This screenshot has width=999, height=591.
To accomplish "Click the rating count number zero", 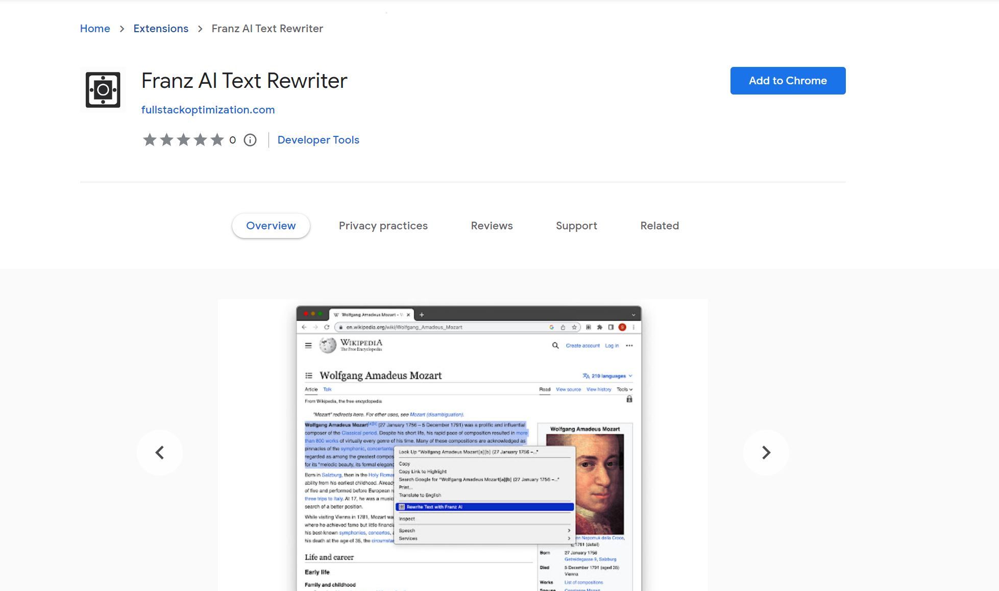I will [233, 140].
